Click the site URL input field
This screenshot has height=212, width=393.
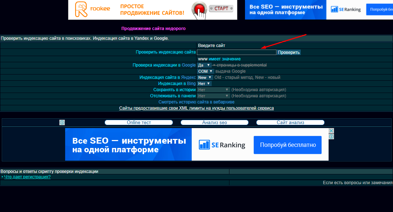pyautogui.click(x=237, y=52)
